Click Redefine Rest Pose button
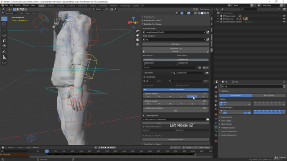Viewport: 287px width, 161px height. (x=175, y=140)
